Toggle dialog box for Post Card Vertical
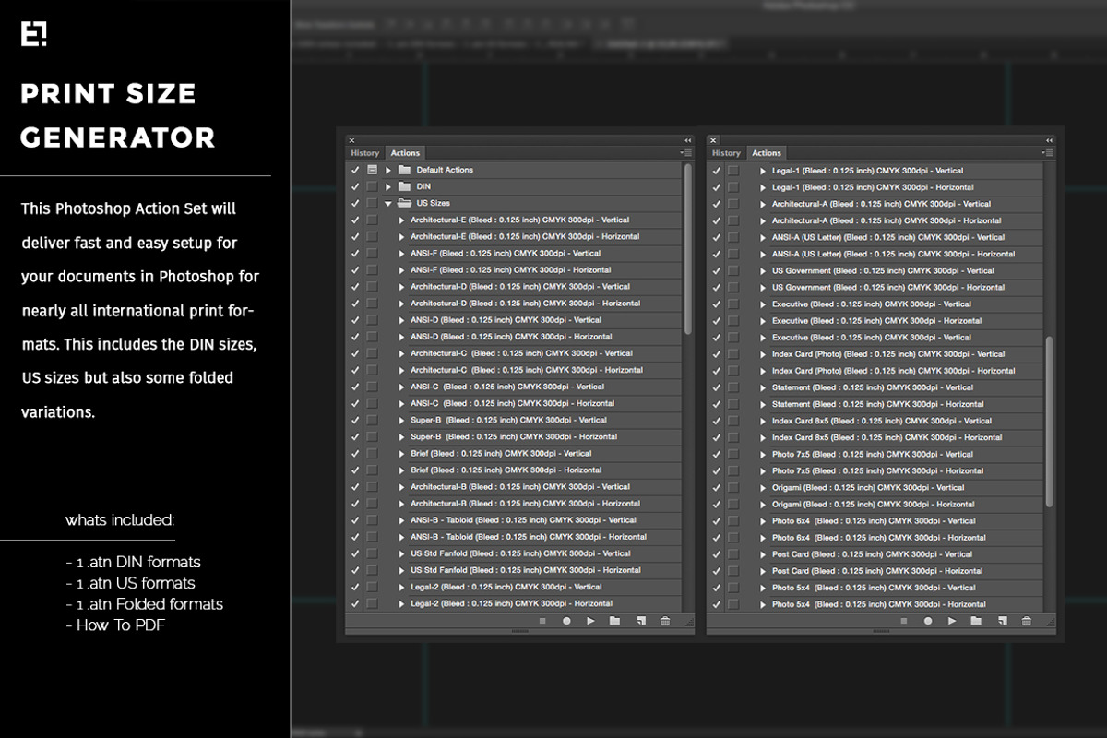The image size is (1107, 738). coord(733,554)
